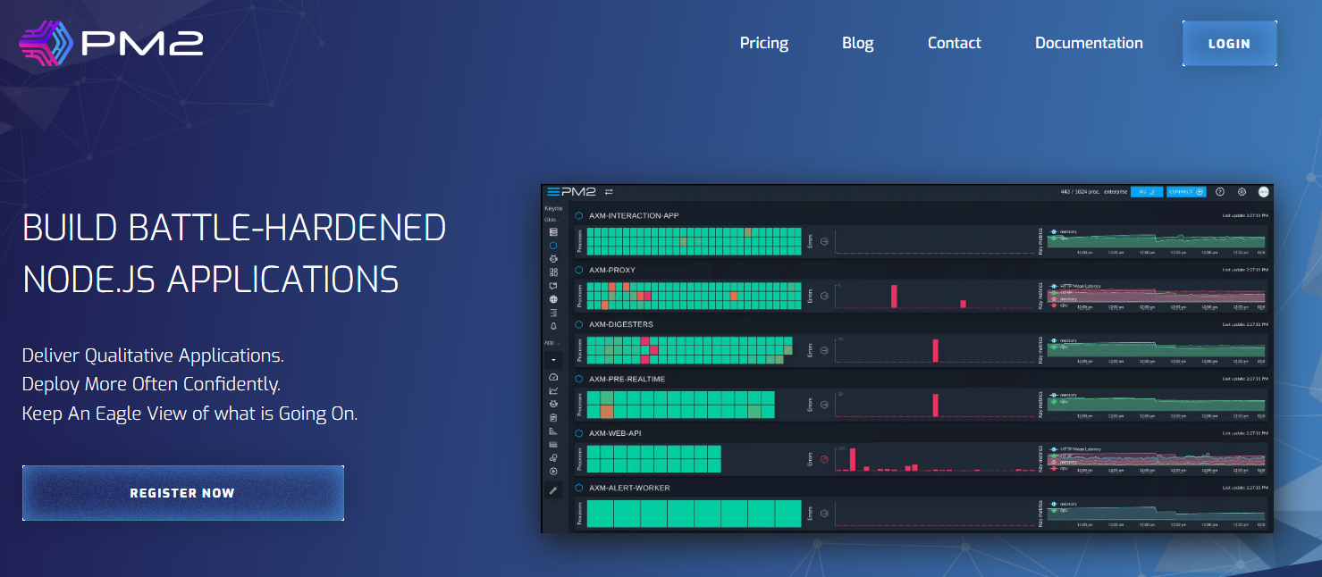
Task: Click the REGISTER NOW button
Action: (x=182, y=492)
